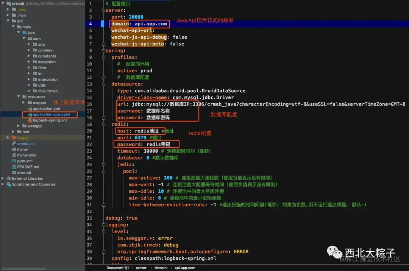Click the README.md file icon
This screenshot has height=271, width=409.
(14, 167)
